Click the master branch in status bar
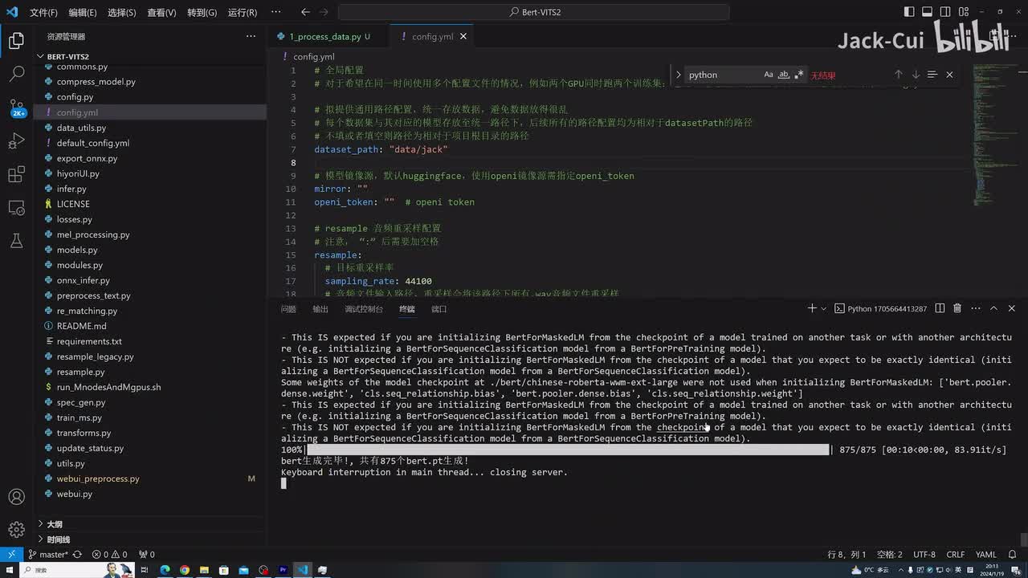1028x578 pixels. (48, 554)
